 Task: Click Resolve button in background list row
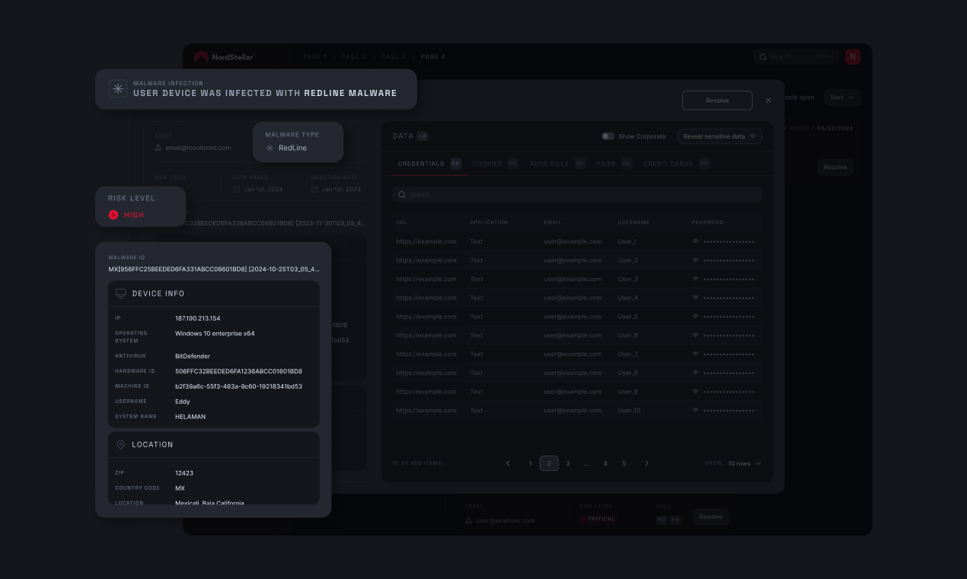[835, 167]
